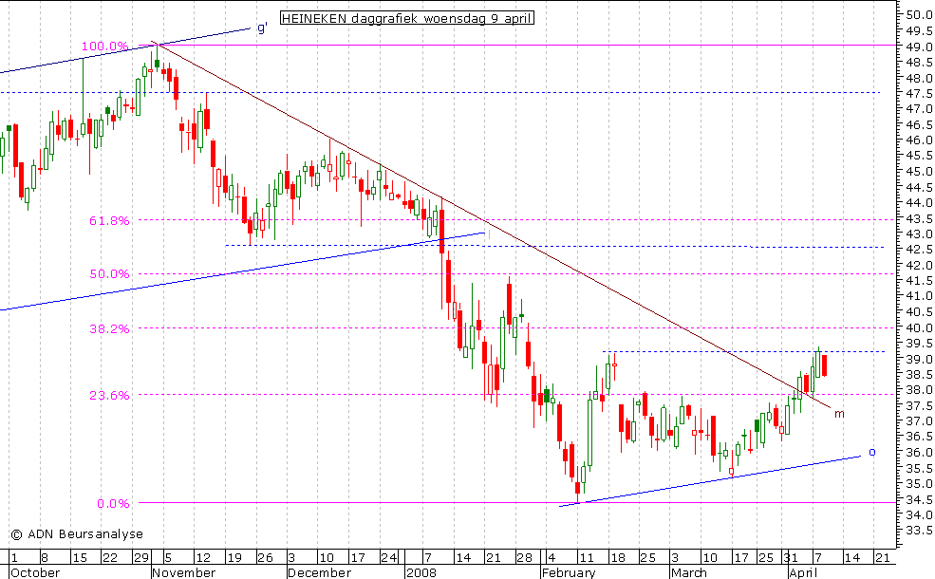Click date label '28' on the time axis

[524, 557]
